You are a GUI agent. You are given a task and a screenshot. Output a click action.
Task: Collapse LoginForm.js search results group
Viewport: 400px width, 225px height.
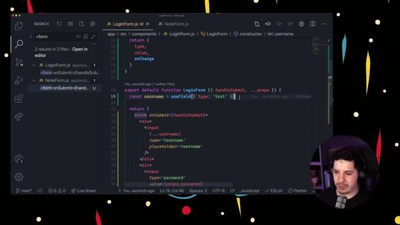click(x=34, y=65)
